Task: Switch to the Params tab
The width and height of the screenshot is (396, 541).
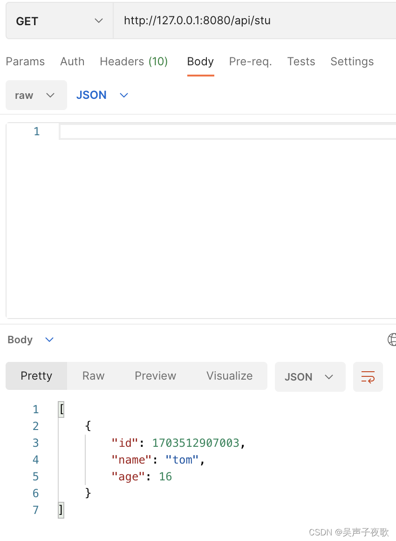Action: pyautogui.click(x=25, y=62)
